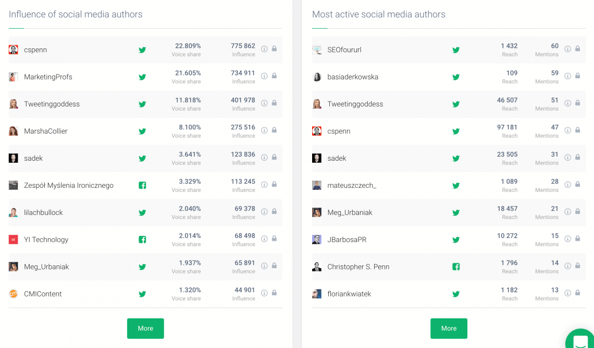Screen dimensions: 594x348
Task: Open SEOfoururl author name
Action: coord(344,49)
